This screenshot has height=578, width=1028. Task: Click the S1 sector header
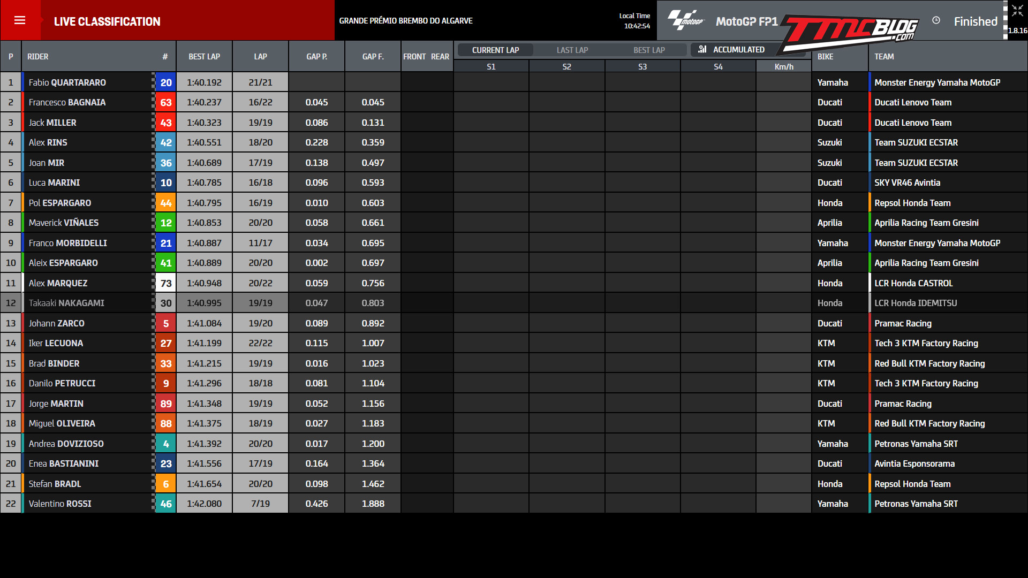tap(491, 66)
